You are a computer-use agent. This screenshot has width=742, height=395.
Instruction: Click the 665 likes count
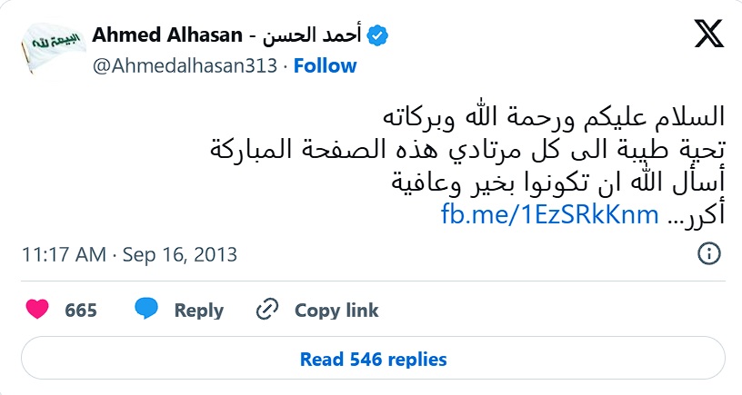click(x=81, y=310)
